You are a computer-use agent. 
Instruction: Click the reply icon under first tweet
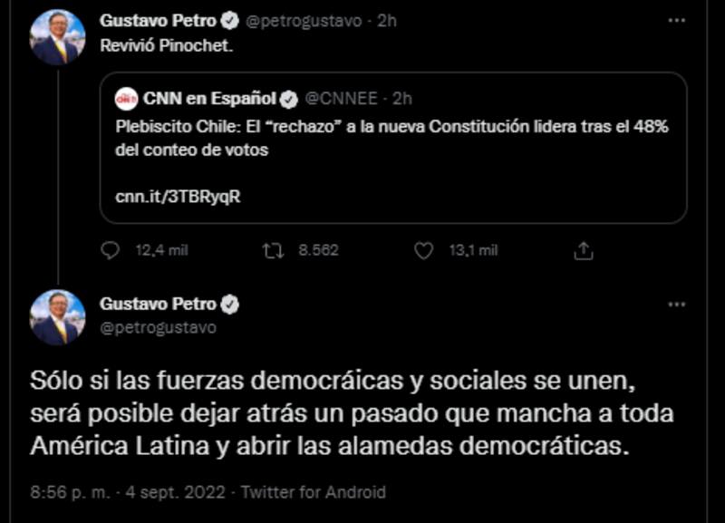click(111, 250)
